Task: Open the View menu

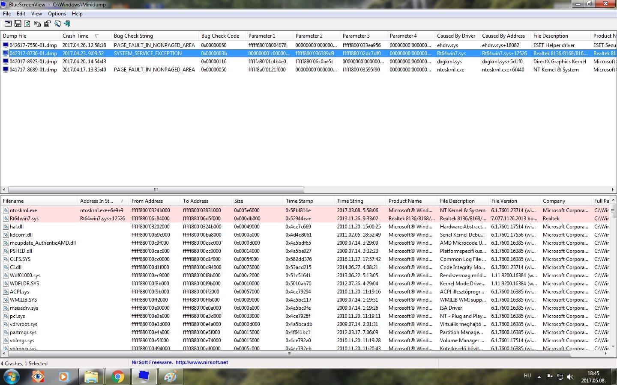Action: [x=36, y=14]
